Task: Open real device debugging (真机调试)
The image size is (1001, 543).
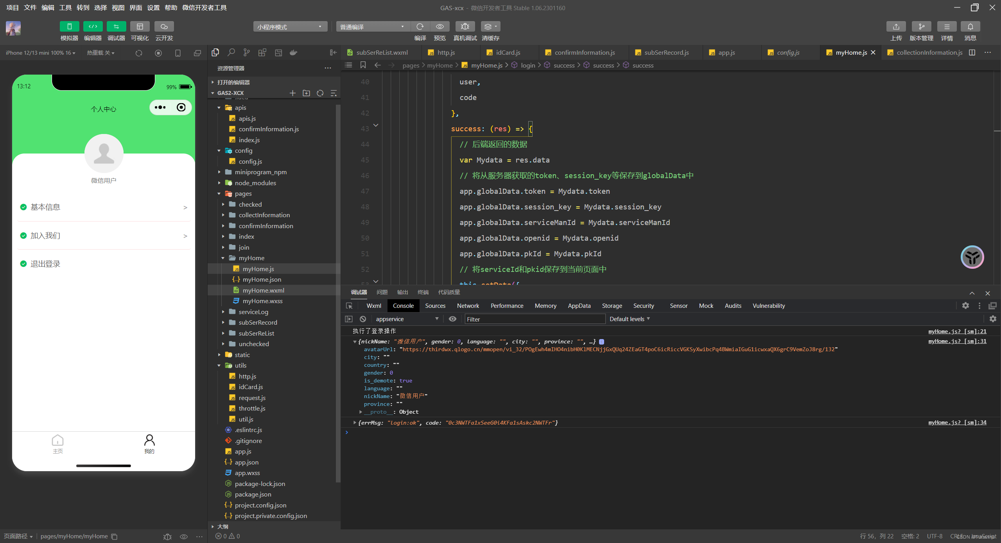Action: point(465,27)
